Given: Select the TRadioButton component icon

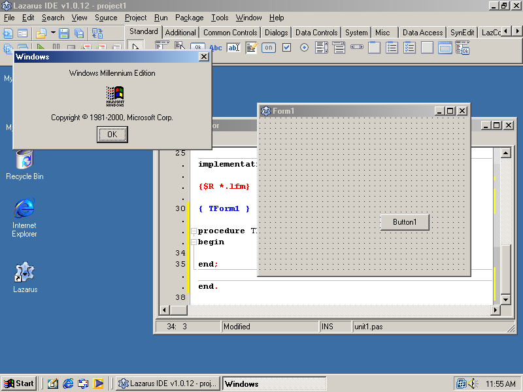Looking at the screenshot, I should tap(304, 48).
